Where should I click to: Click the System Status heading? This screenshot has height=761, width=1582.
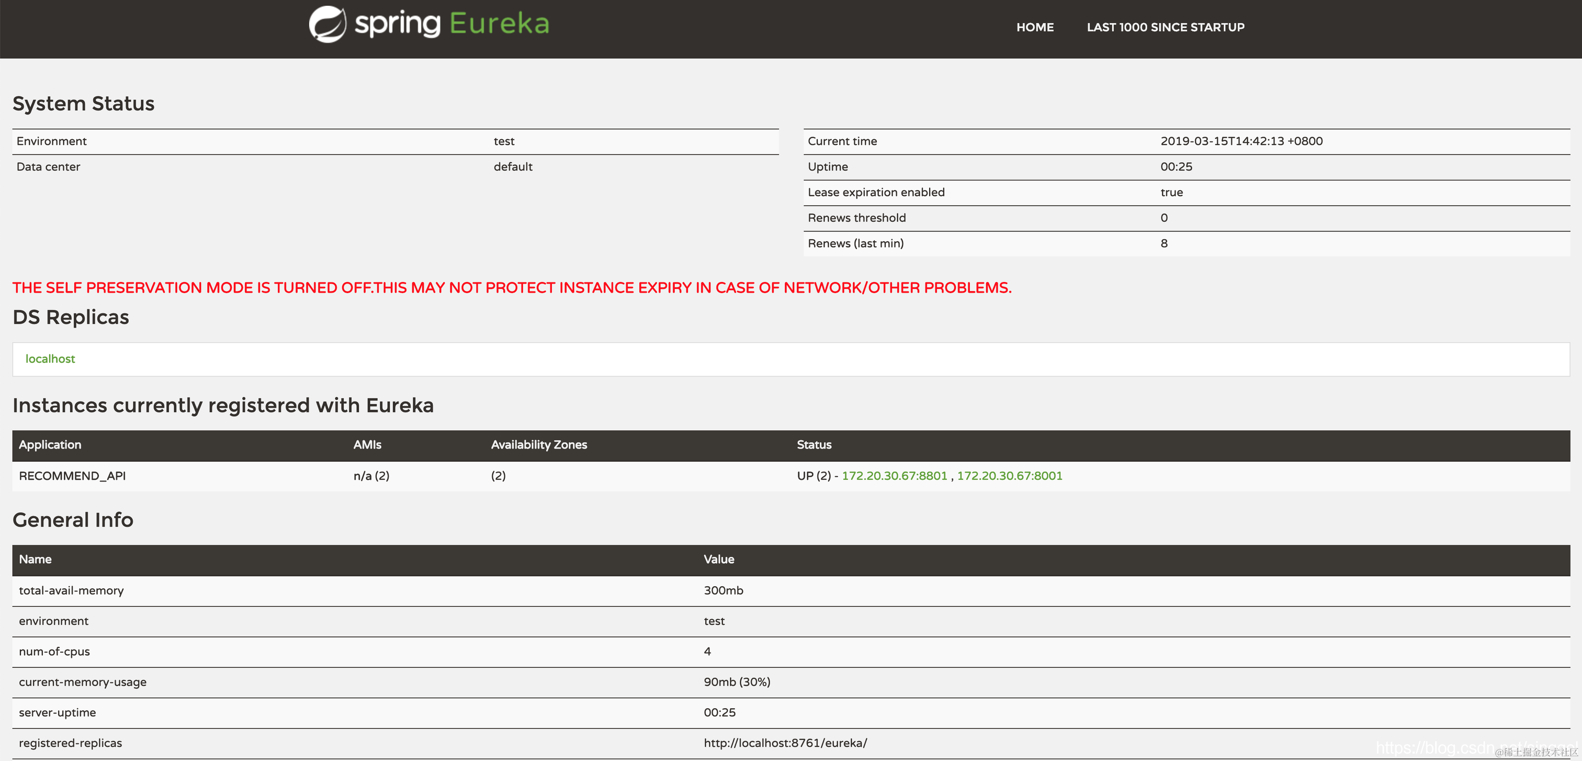[84, 103]
